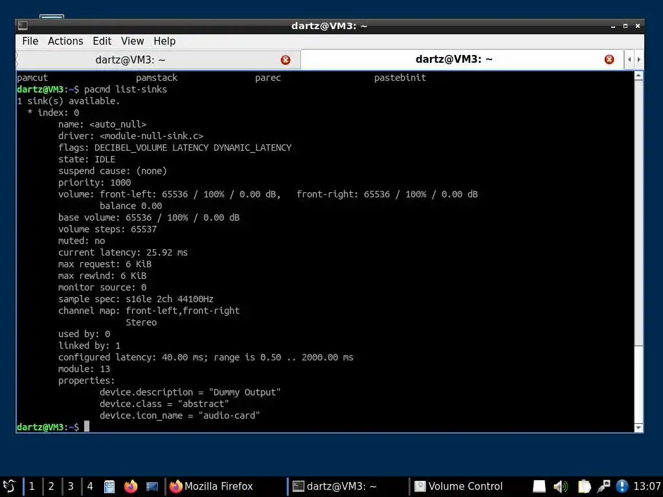663x497 pixels.
Task: Click the tab bar right-arrow button
Action: point(638,60)
